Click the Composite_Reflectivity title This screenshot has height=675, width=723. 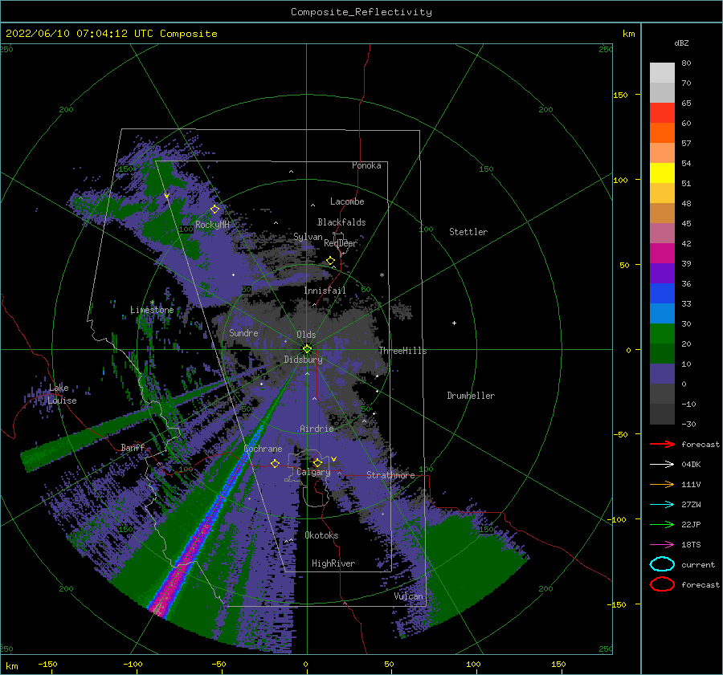click(x=361, y=12)
